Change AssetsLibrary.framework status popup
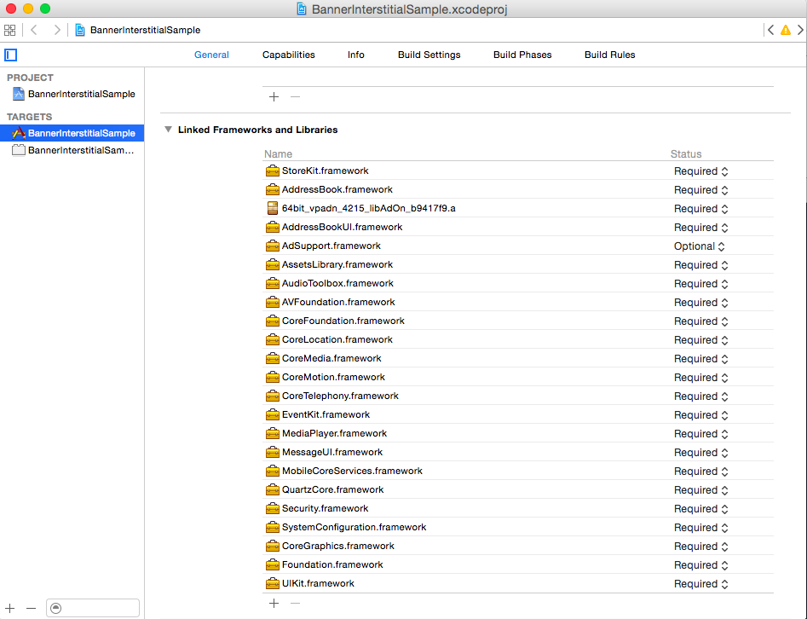807x619 pixels. (701, 264)
